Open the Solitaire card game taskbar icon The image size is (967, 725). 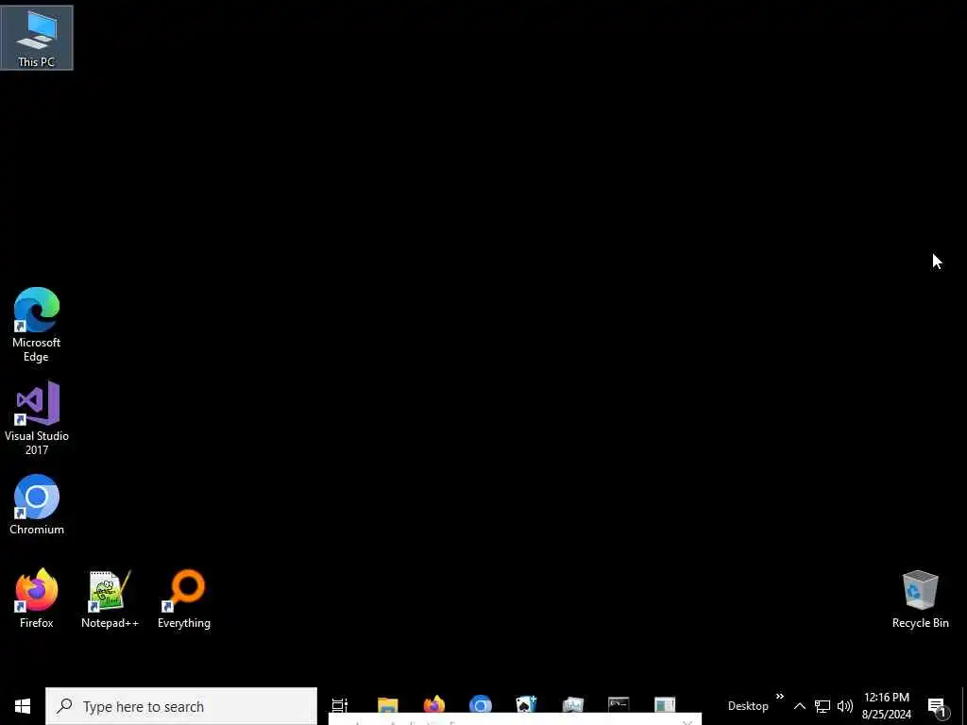pos(527,705)
